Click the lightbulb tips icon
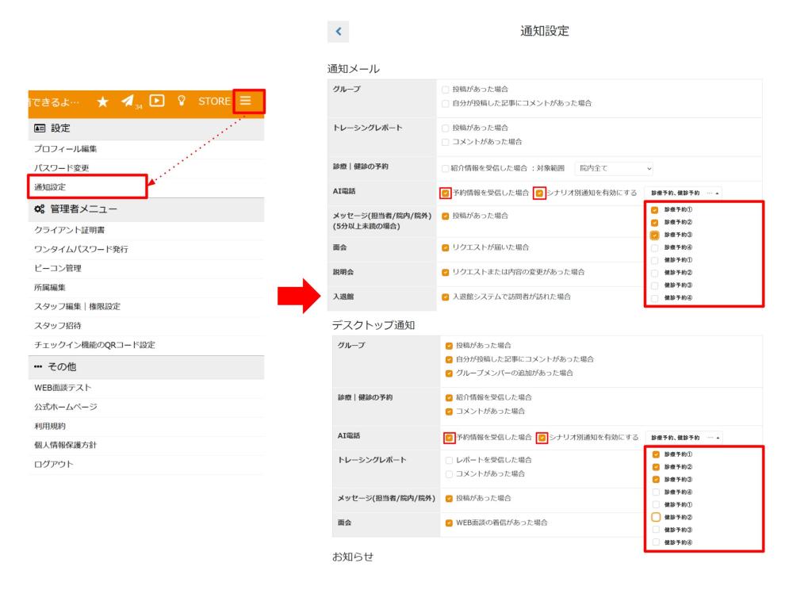 point(182,101)
